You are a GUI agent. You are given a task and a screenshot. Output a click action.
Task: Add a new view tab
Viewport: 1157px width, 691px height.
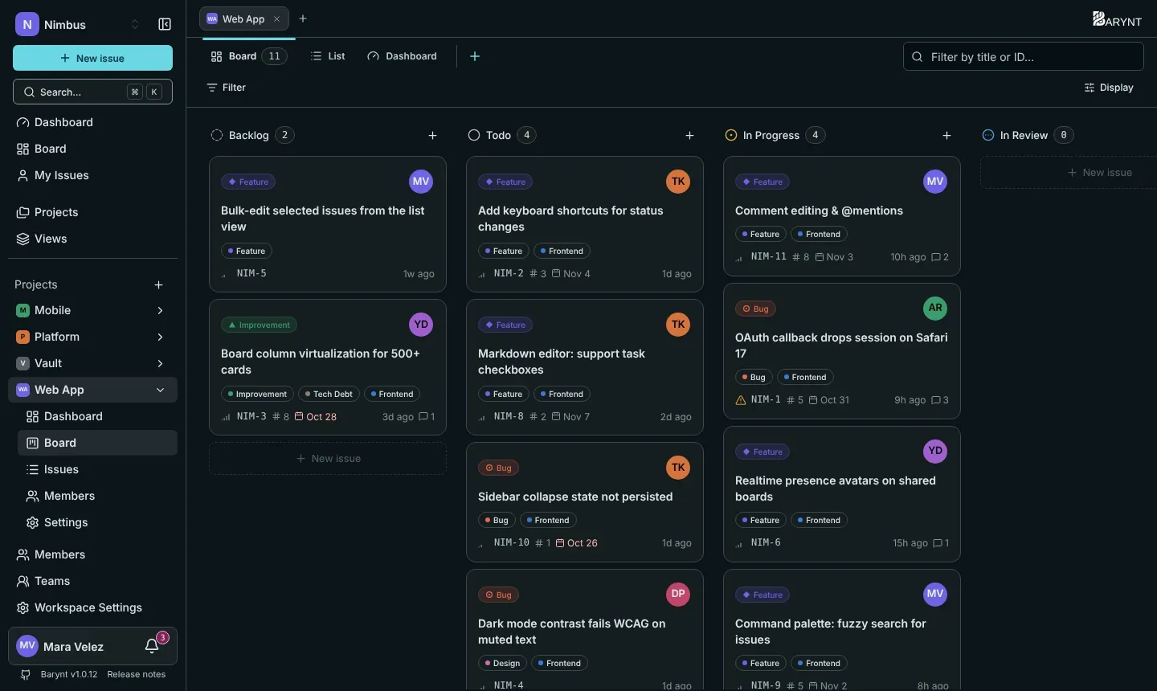[x=475, y=56]
